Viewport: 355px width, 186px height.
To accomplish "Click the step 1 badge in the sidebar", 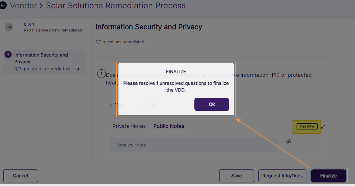I will tap(8, 54).
